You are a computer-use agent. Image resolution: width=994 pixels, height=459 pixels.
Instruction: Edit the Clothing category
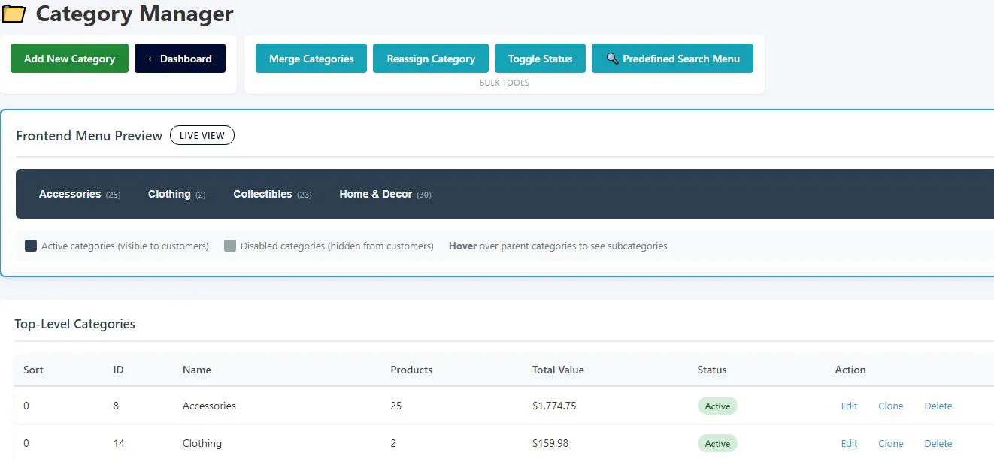(x=849, y=443)
